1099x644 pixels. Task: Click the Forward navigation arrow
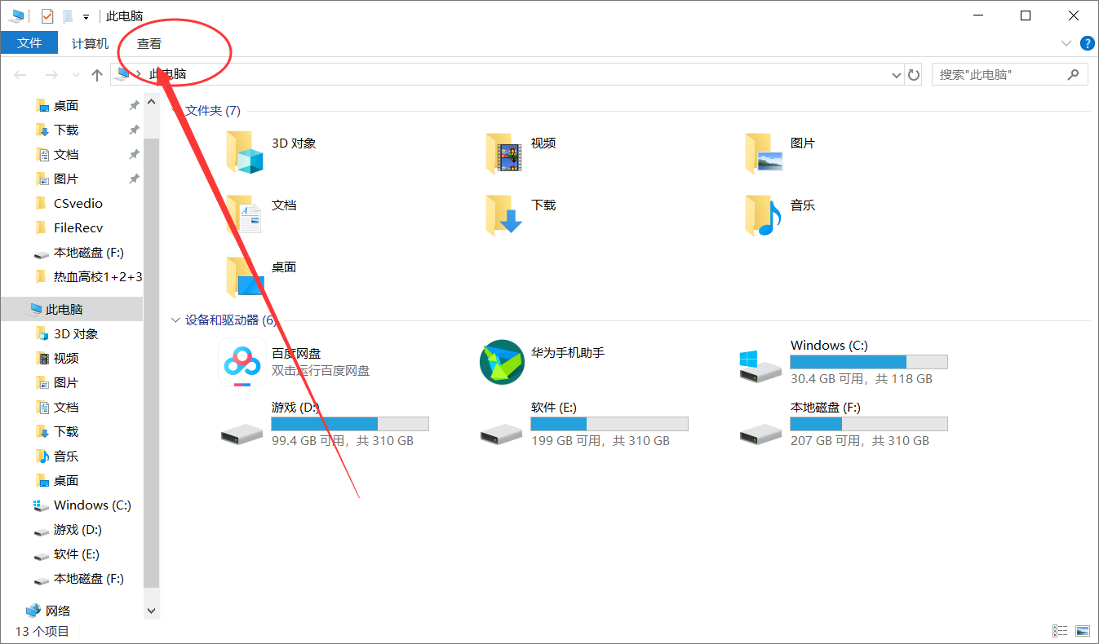pyautogui.click(x=51, y=75)
